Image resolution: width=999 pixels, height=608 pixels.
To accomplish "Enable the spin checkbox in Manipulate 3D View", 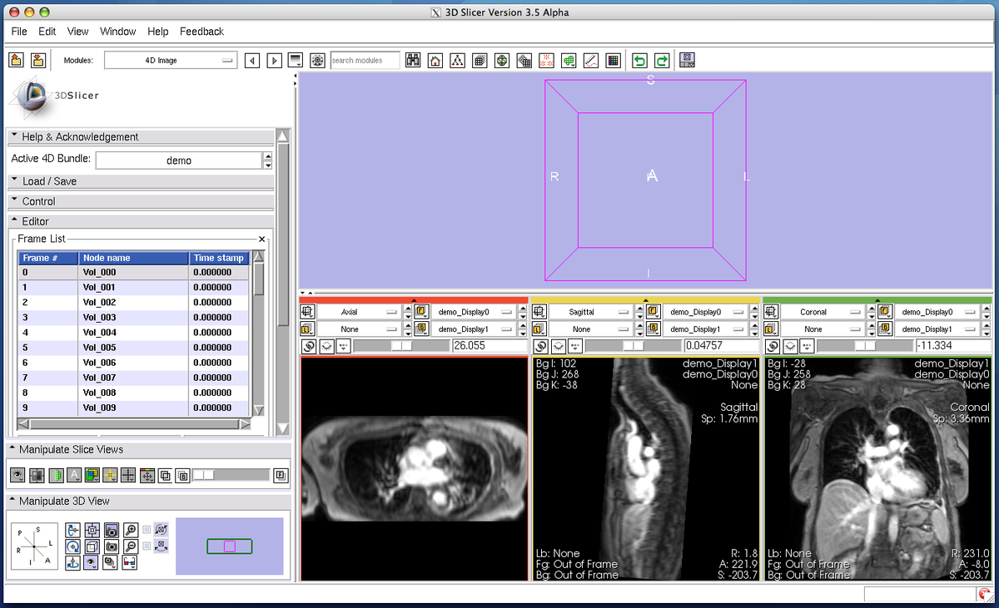I will point(147,530).
